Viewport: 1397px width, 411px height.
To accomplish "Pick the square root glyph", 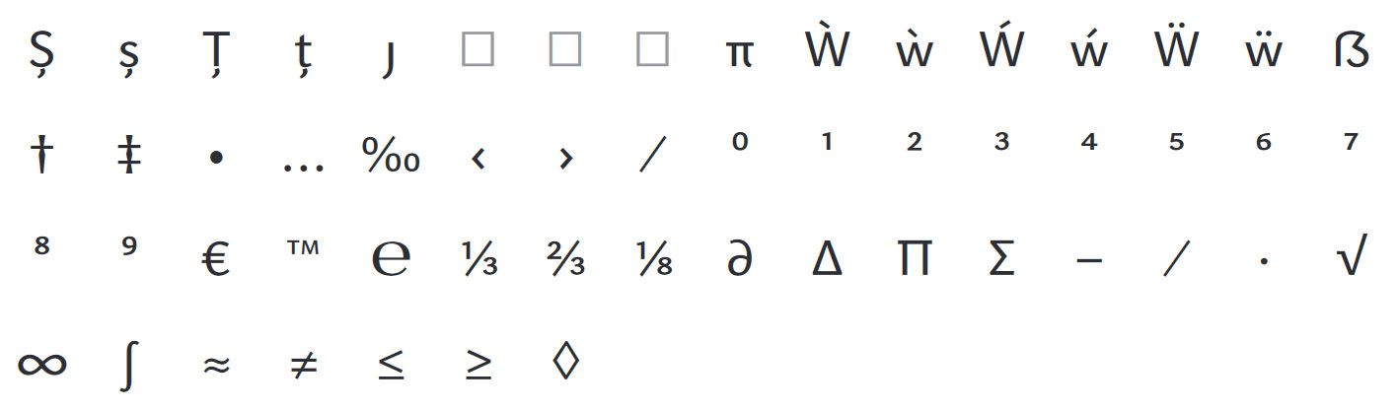I will click(1351, 257).
